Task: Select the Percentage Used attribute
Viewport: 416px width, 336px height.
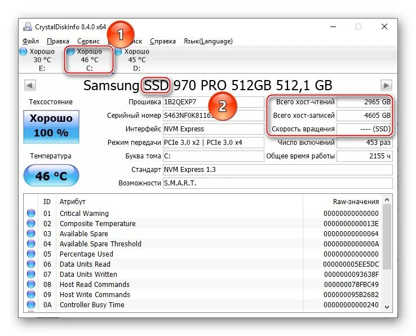Action: click(86, 254)
